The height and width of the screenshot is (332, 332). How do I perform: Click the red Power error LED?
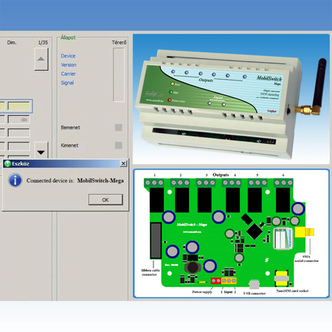point(169,100)
